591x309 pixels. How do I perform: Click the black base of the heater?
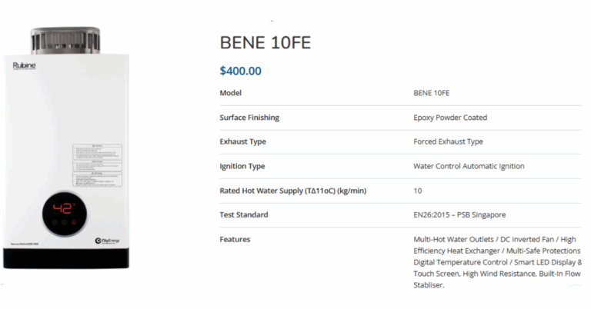[x=66, y=258]
